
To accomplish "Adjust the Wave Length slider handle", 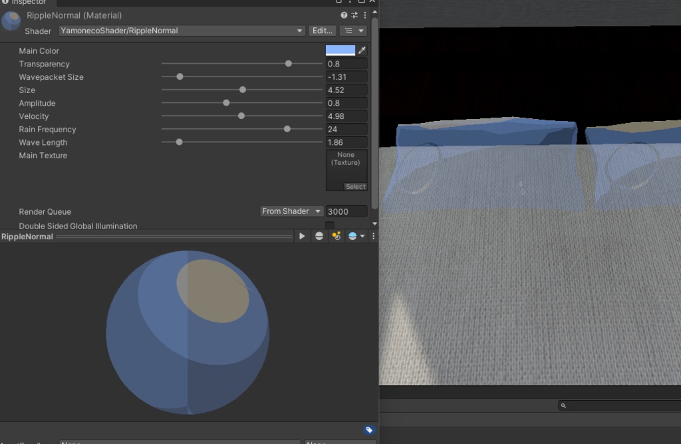I will [x=179, y=142].
